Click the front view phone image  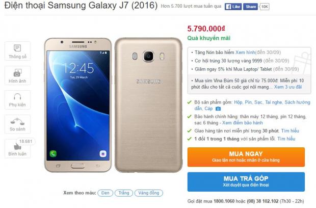click(78, 105)
